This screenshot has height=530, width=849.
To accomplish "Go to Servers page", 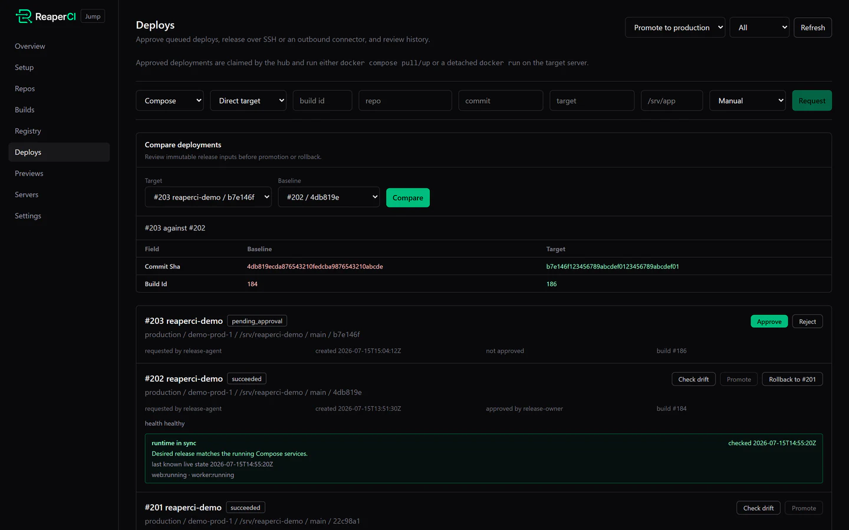I will (x=59, y=194).
